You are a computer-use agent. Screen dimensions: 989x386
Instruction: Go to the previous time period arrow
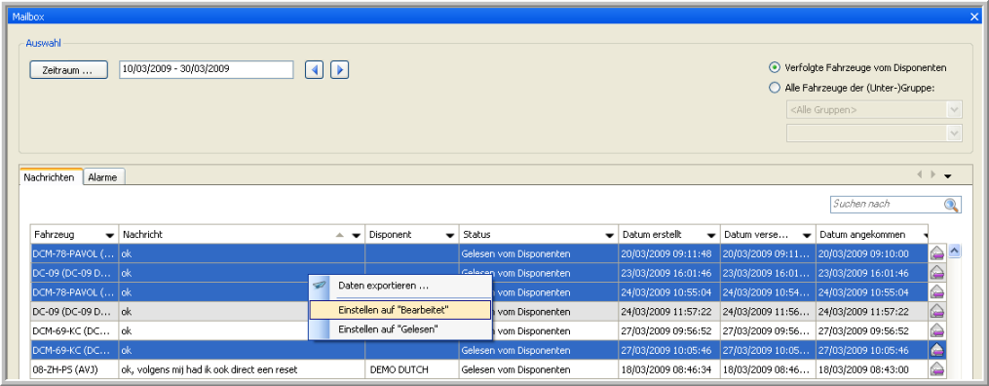tap(314, 69)
